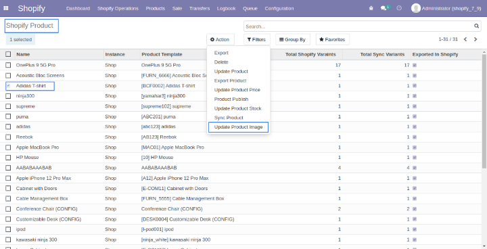
Task: Tick the Acoustic Bloc Screens checkbox
Action: (x=8, y=75)
